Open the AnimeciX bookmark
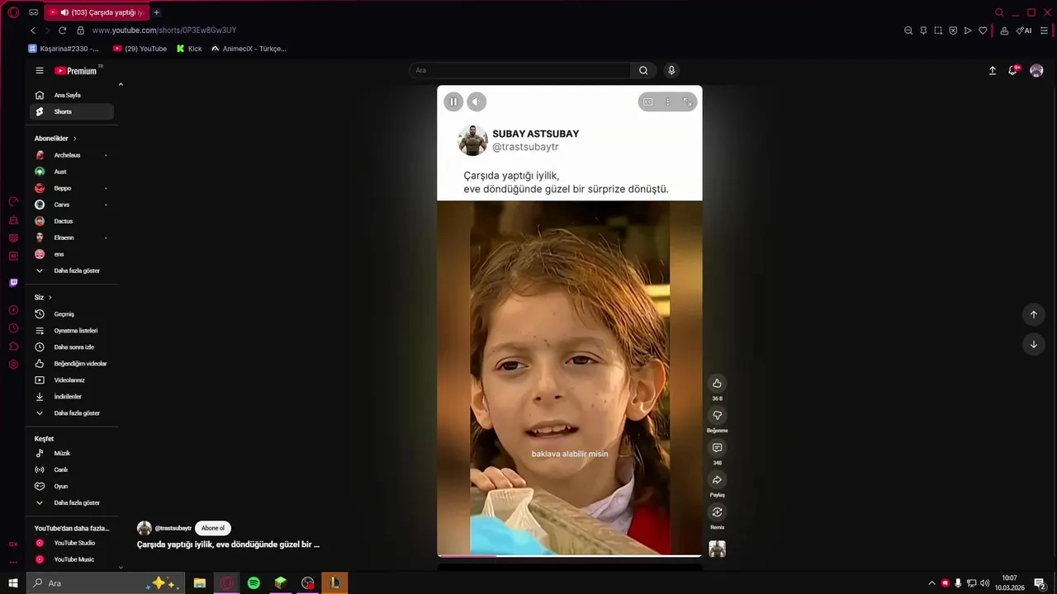Viewport: 1057px width, 594px height. tap(249, 49)
